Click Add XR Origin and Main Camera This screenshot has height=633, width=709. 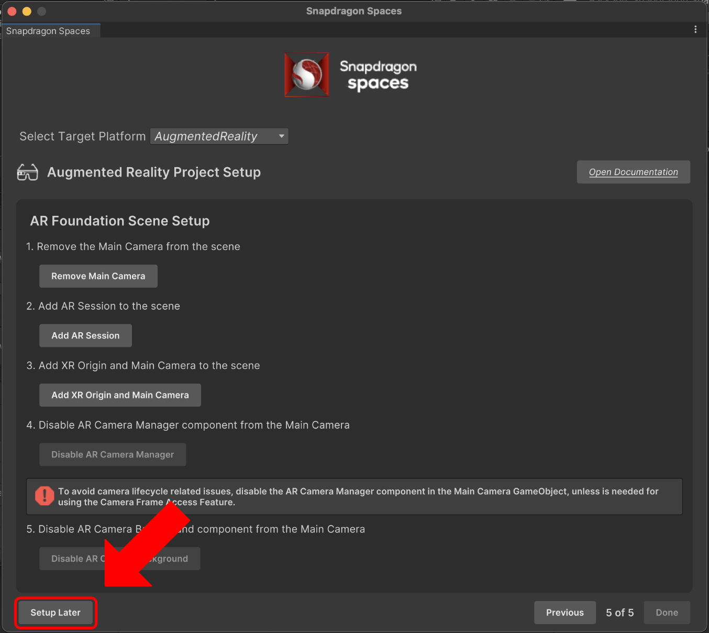click(120, 395)
